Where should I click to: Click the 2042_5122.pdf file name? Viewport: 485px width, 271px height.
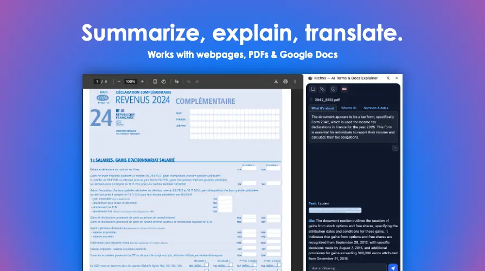tap(327, 100)
